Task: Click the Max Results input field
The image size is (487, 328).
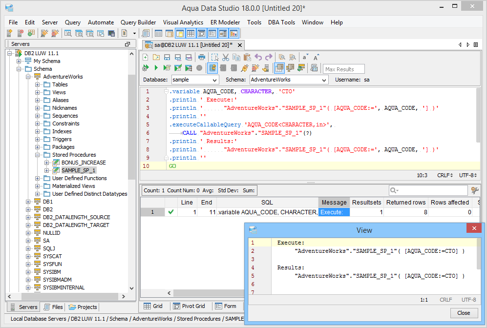Action: coord(344,69)
